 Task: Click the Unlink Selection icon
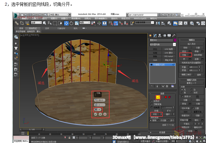(22, 23)
